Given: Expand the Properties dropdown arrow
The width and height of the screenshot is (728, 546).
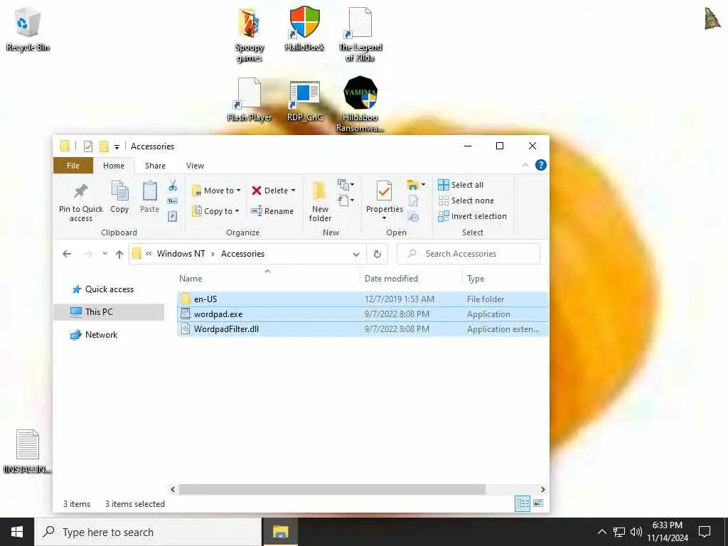Looking at the screenshot, I should click(384, 218).
